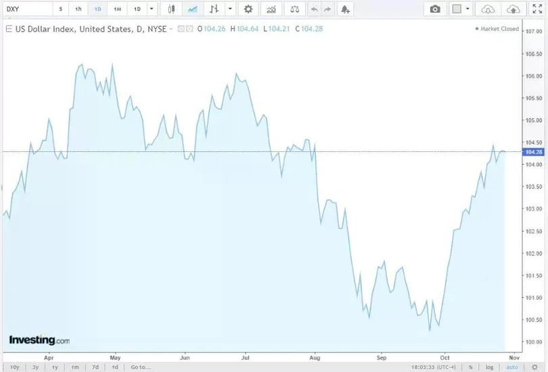Expand the layout selector dropdown
This screenshot has height=372, width=548.
point(468,9)
